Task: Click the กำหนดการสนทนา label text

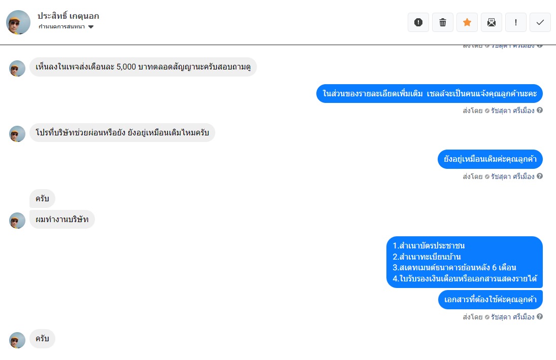Action: coord(62,27)
